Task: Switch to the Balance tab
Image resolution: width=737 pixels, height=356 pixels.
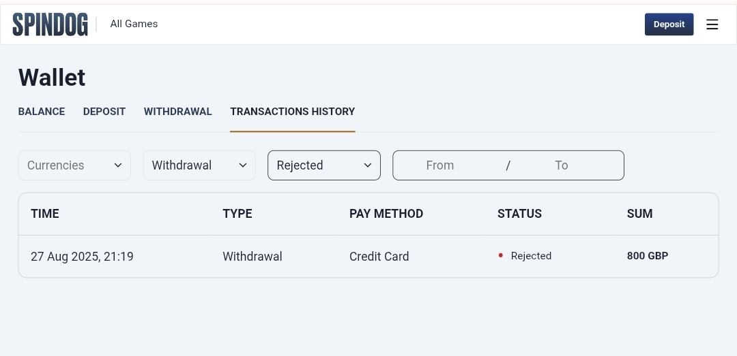Action: click(42, 112)
